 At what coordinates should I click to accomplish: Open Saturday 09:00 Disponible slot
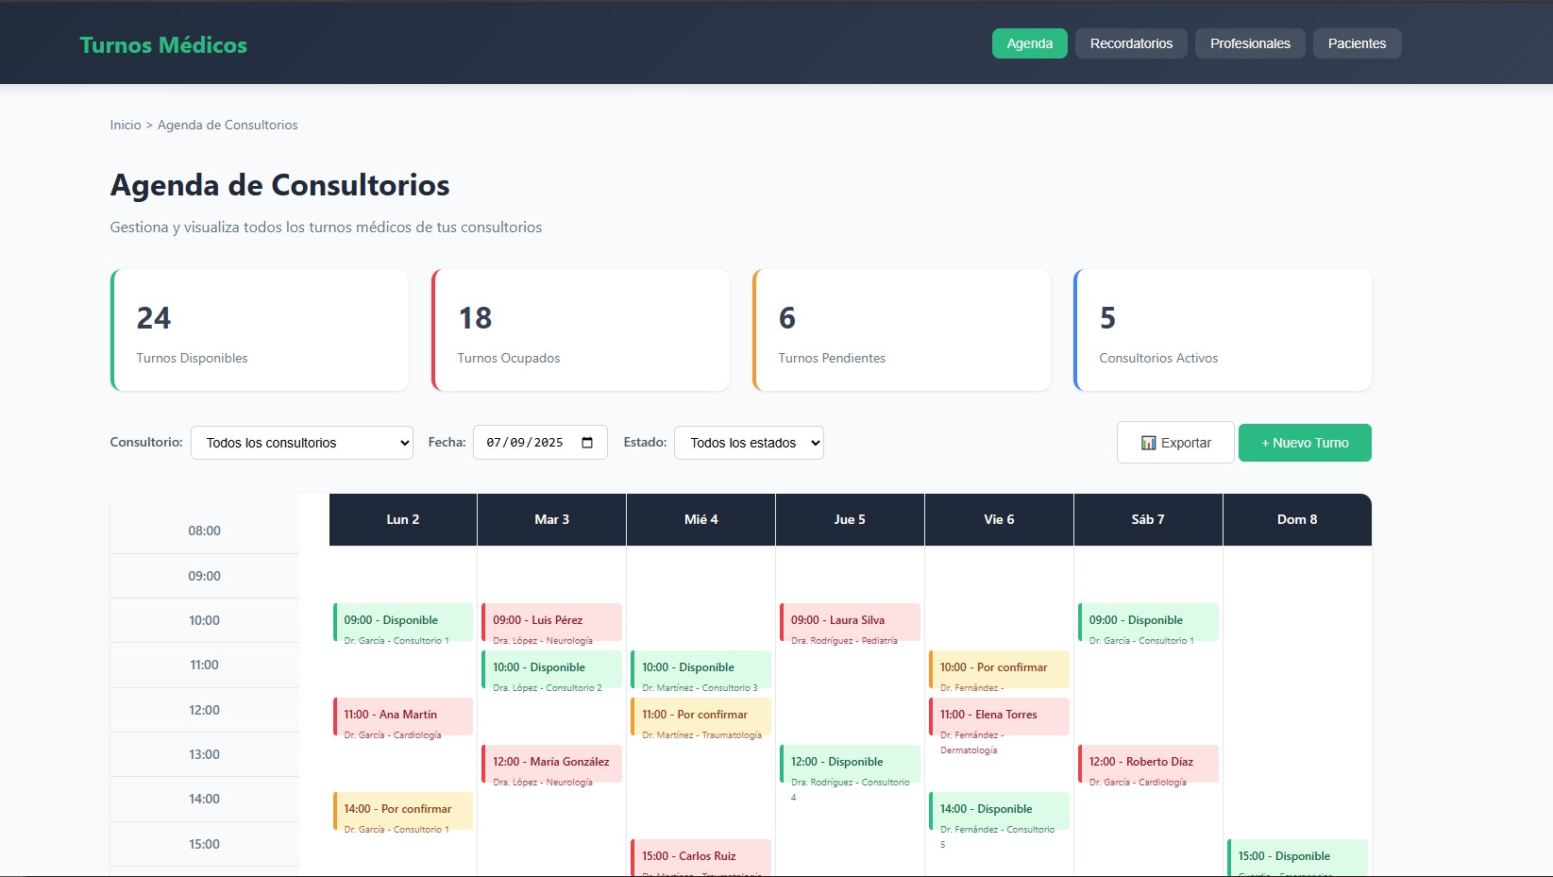coord(1149,622)
